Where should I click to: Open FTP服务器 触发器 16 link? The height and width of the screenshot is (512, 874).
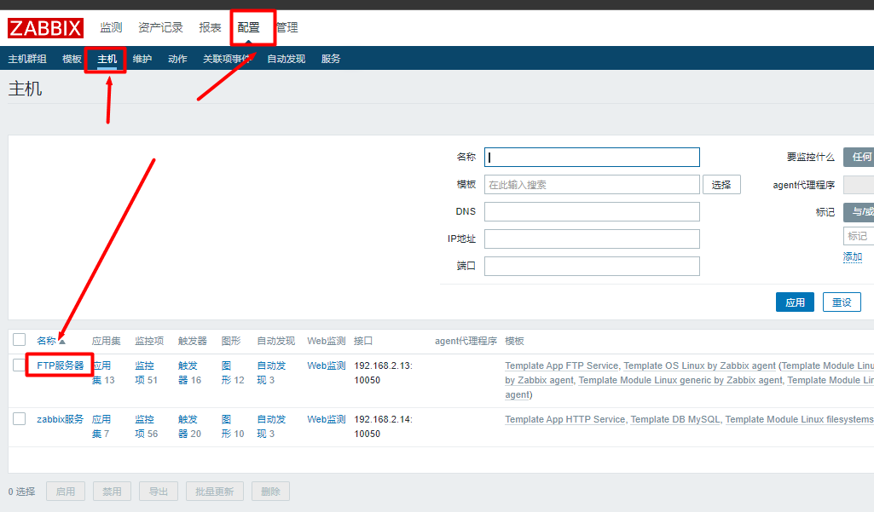click(189, 373)
